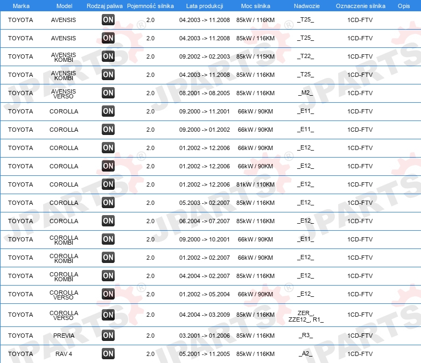Click the _E11_ code in the 09.2000 -> 10.2001 row
The image size is (421, 363).
coord(305,239)
